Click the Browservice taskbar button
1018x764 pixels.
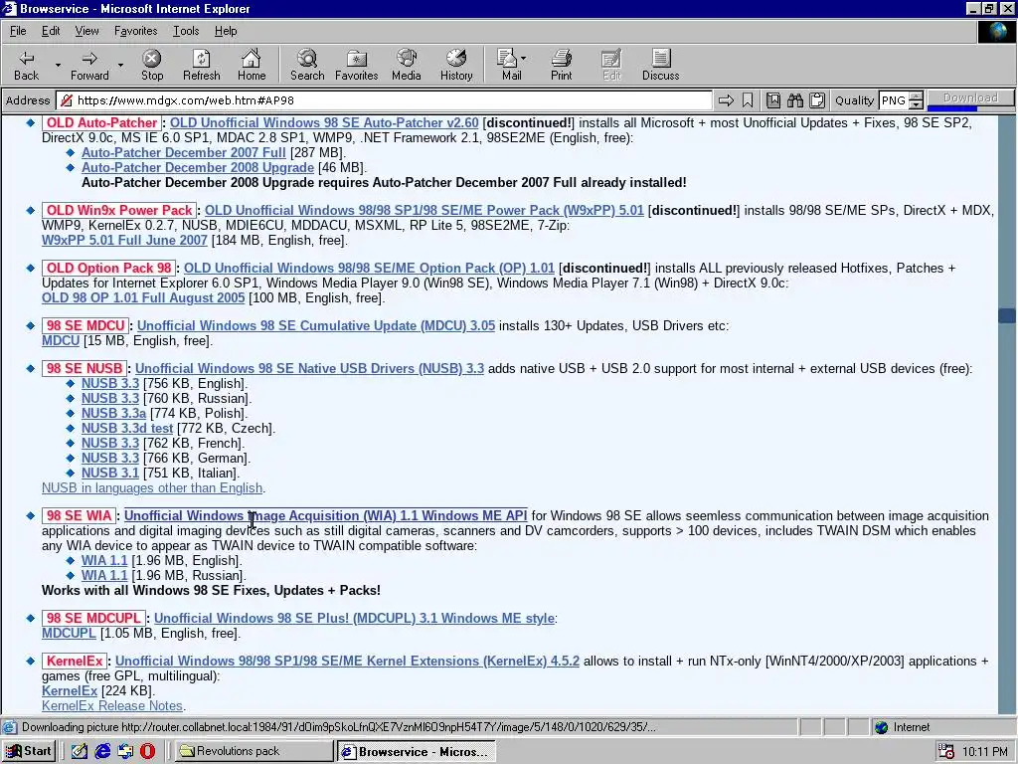[417, 751]
